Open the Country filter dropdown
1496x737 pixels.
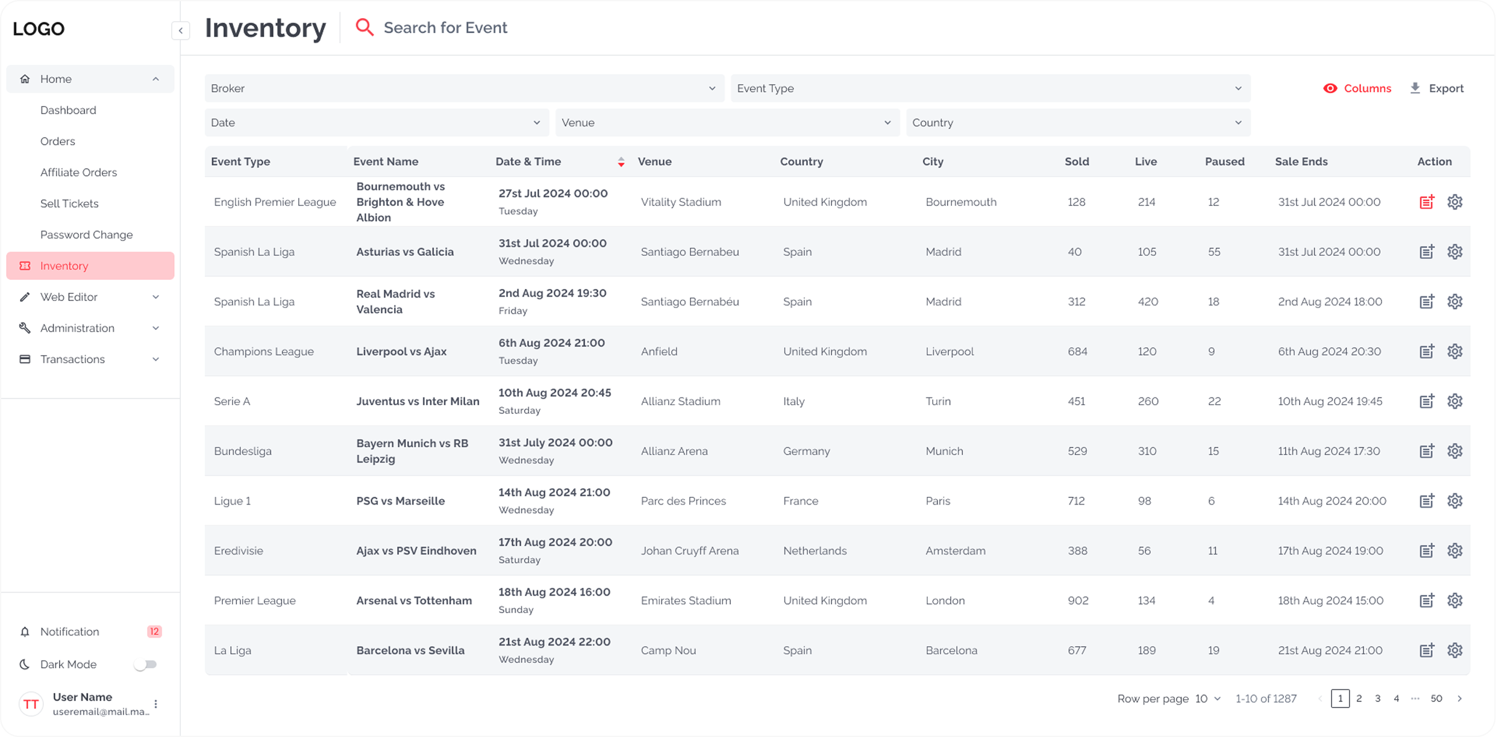1077,122
